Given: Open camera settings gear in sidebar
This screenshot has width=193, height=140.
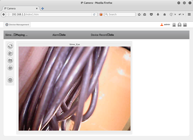Looking at the screenshot, I should point(10,80).
